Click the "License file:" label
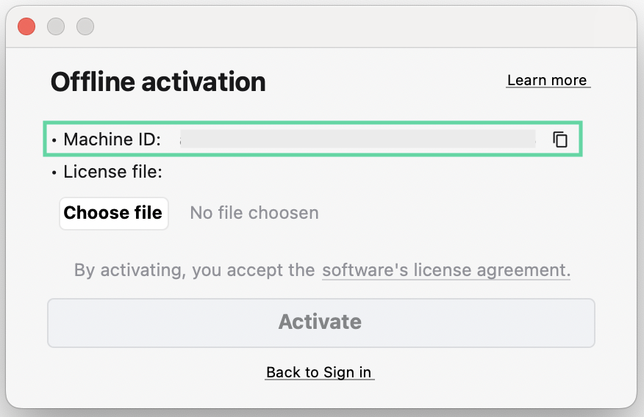The height and width of the screenshot is (417, 644). (x=112, y=173)
